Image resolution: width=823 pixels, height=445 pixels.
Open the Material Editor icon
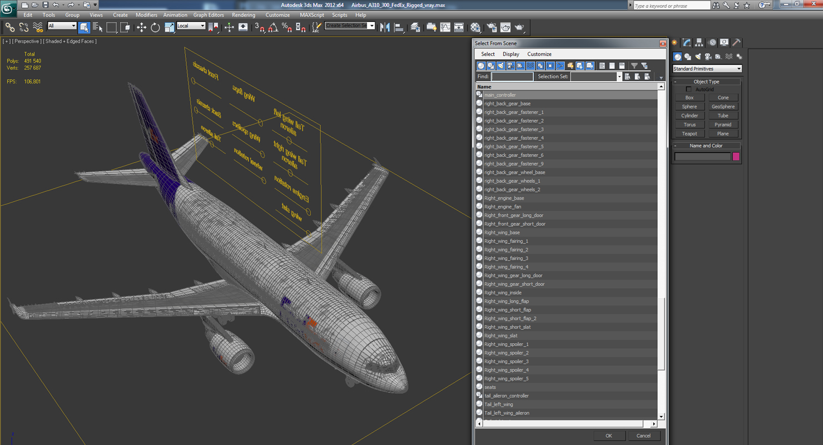tap(475, 27)
